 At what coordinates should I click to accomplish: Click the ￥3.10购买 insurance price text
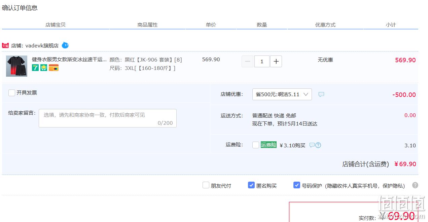[292, 145]
